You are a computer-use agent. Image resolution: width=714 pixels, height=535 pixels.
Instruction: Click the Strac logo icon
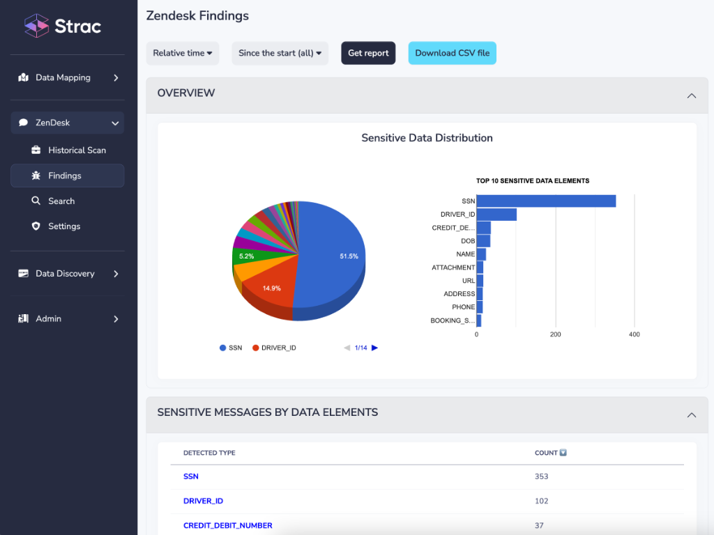click(37, 26)
